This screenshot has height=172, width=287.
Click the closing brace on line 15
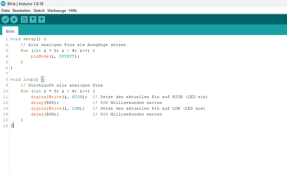[22, 120]
